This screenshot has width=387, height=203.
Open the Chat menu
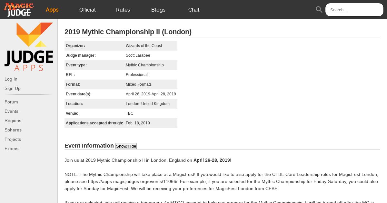194,10
